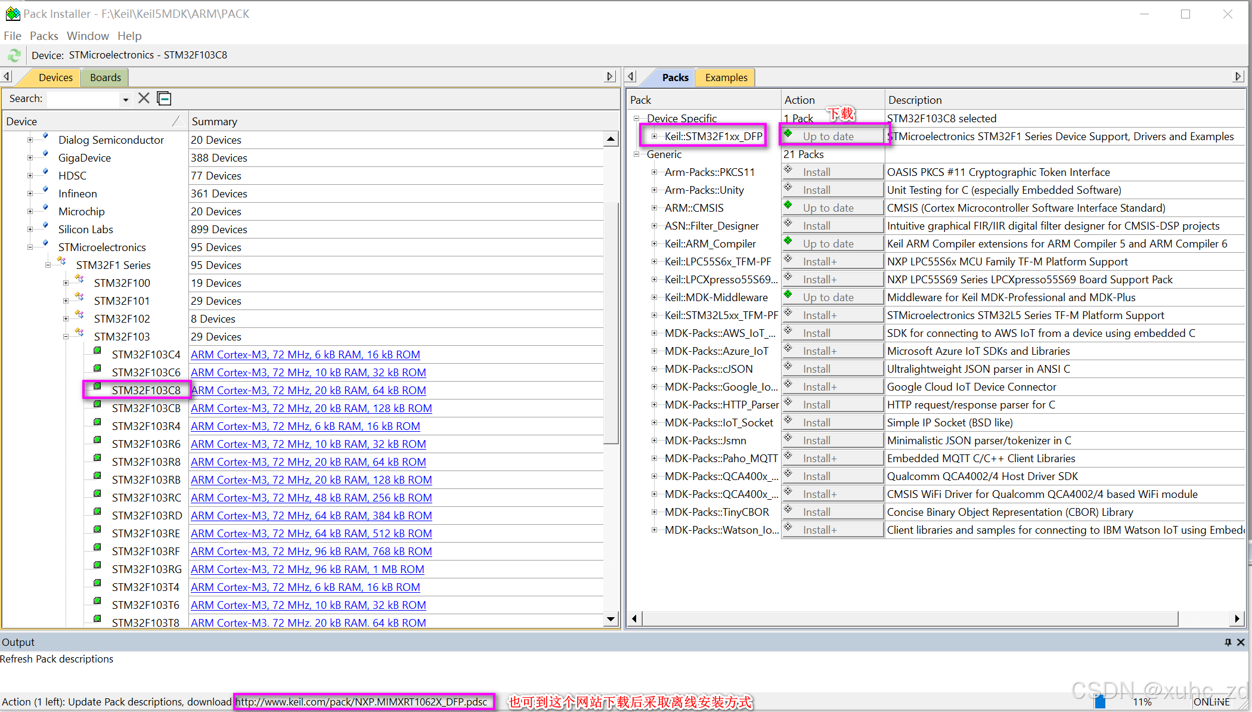The height and width of the screenshot is (712, 1252).
Task: Click horizontal scrollbar in Packs panel
Action: (910, 618)
